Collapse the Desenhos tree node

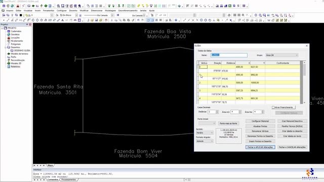pyautogui.click(x=6, y=47)
